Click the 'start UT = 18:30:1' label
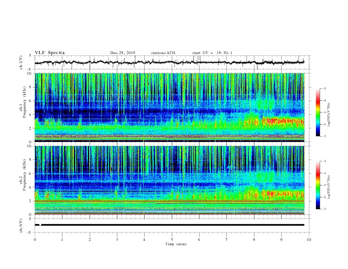The height and width of the screenshot is (269, 348). click(212, 53)
